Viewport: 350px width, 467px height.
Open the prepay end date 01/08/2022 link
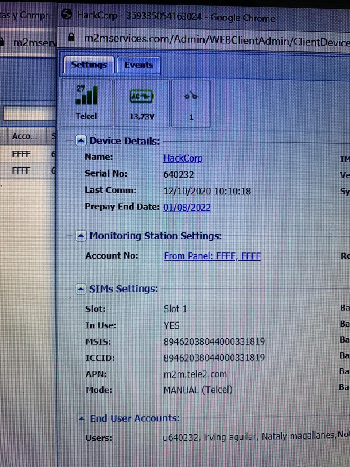tap(187, 207)
